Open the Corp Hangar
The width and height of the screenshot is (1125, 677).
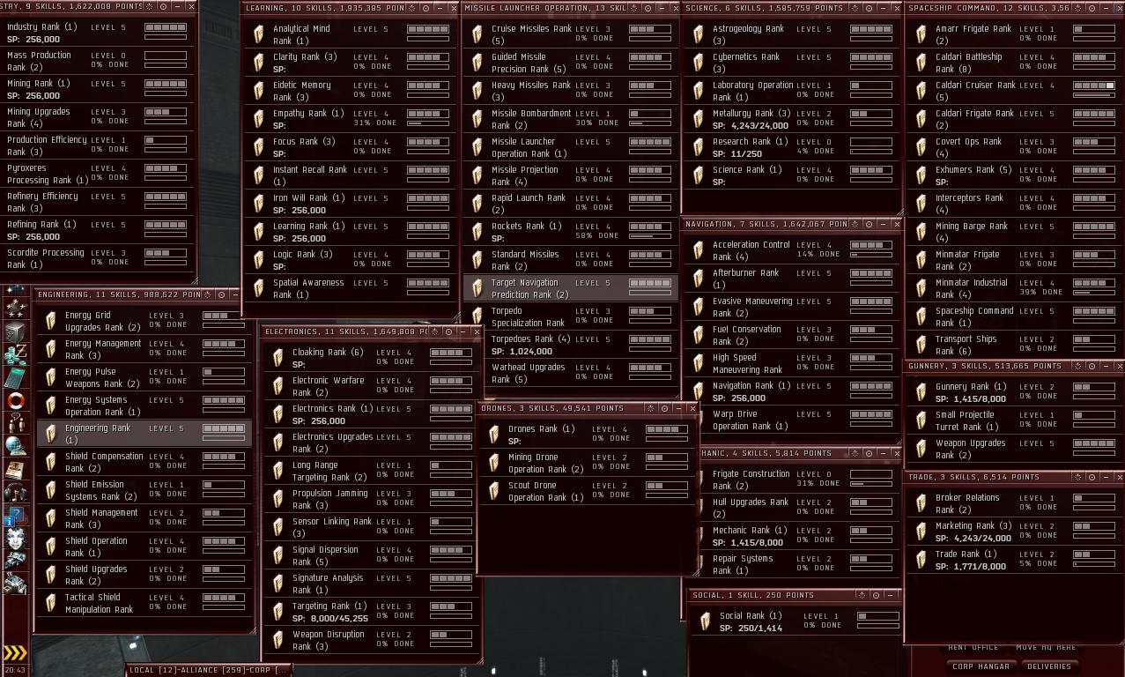[981, 666]
